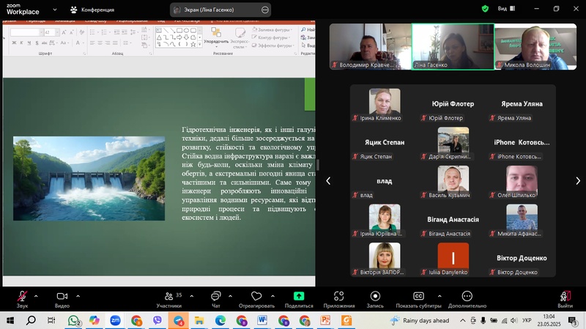Viewport: 586px width, 329px height.
Task: Open Zoom icon in the taskbar
Action: point(115,320)
